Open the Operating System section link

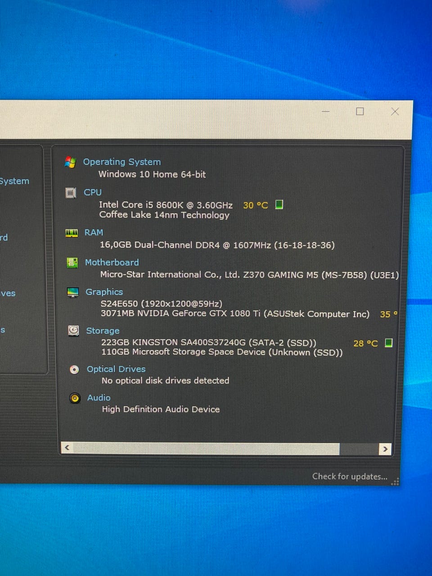pyautogui.click(x=122, y=162)
